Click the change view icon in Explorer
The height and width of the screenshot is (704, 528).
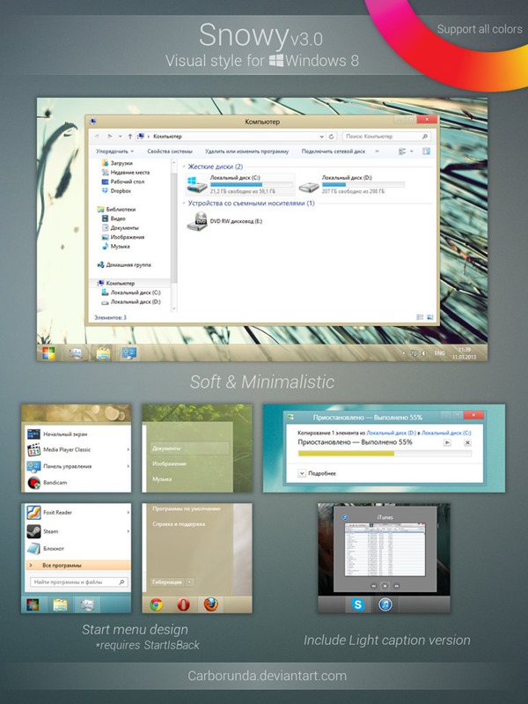(402, 152)
